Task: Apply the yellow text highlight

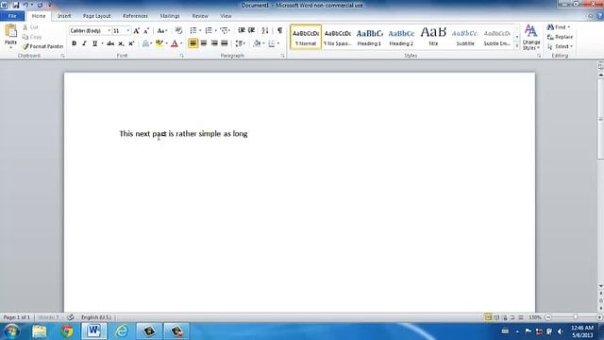Action: (159, 43)
